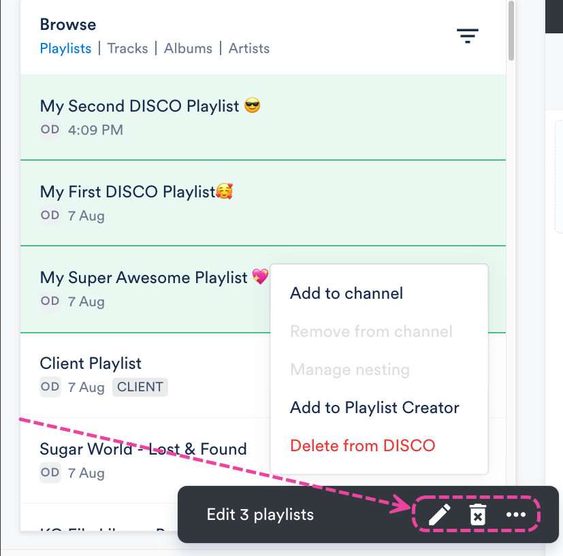This screenshot has height=556, width=563.
Task: Deselect My Super Awesome Playlist row
Action: (x=145, y=289)
